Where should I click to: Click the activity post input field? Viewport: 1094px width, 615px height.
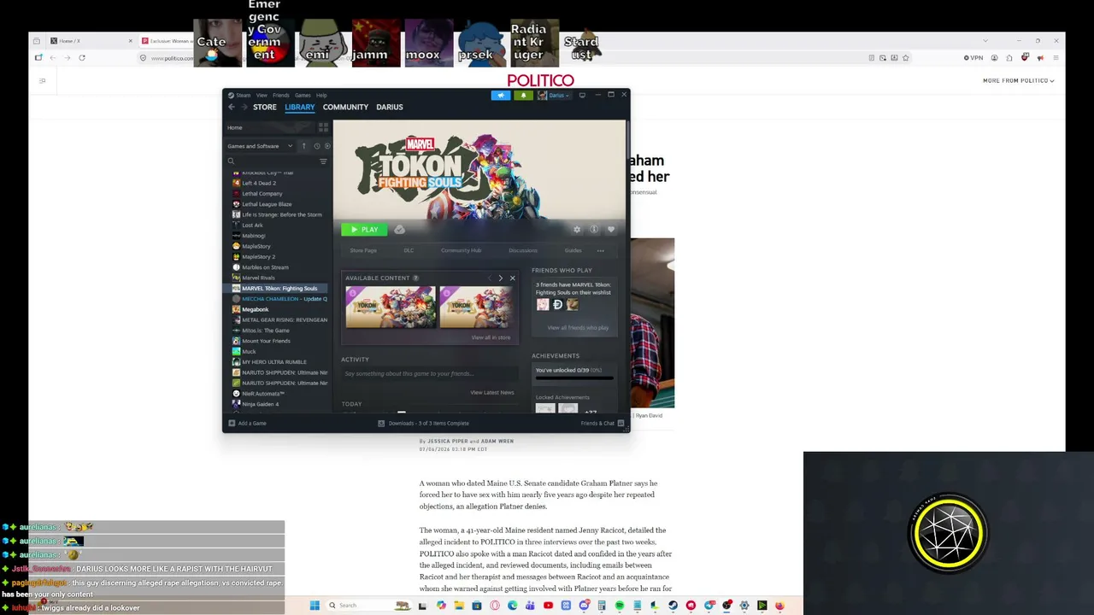[429, 374]
